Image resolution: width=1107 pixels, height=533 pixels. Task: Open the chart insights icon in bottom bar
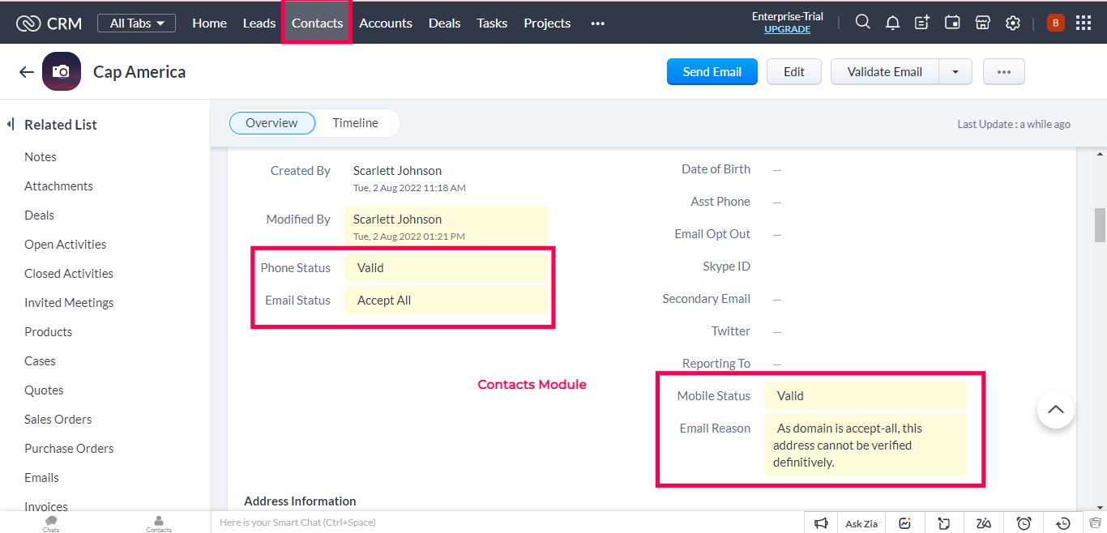pyautogui.click(x=905, y=522)
